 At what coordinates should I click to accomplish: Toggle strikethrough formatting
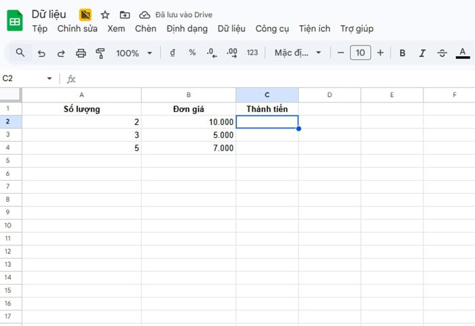click(442, 53)
